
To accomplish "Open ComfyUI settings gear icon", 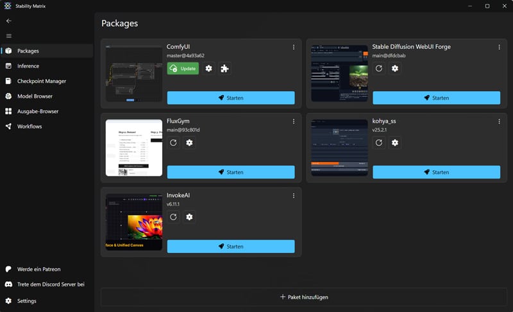I will click(x=208, y=68).
